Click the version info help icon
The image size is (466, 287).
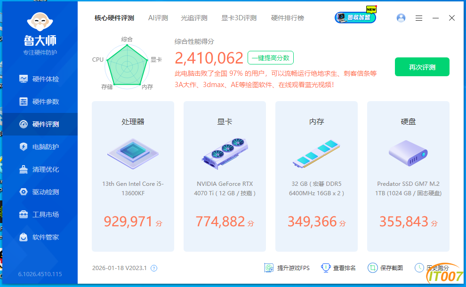pyautogui.click(x=153, y=268)
